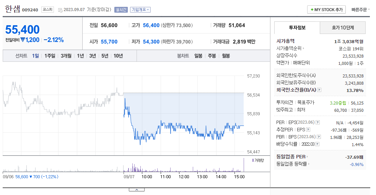Click the 목표주가 value 56,125

[x=357, y=103]
